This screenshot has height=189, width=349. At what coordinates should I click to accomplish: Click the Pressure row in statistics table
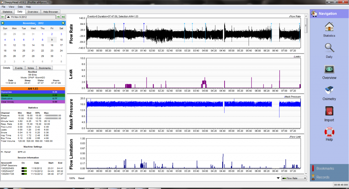pyautogui.click(x=31, y=116)
